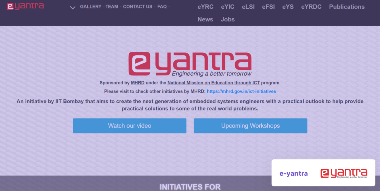380x191 pixels.
Task: Click the Upcoming Workshops button
Action: click(x=251, y=126)
